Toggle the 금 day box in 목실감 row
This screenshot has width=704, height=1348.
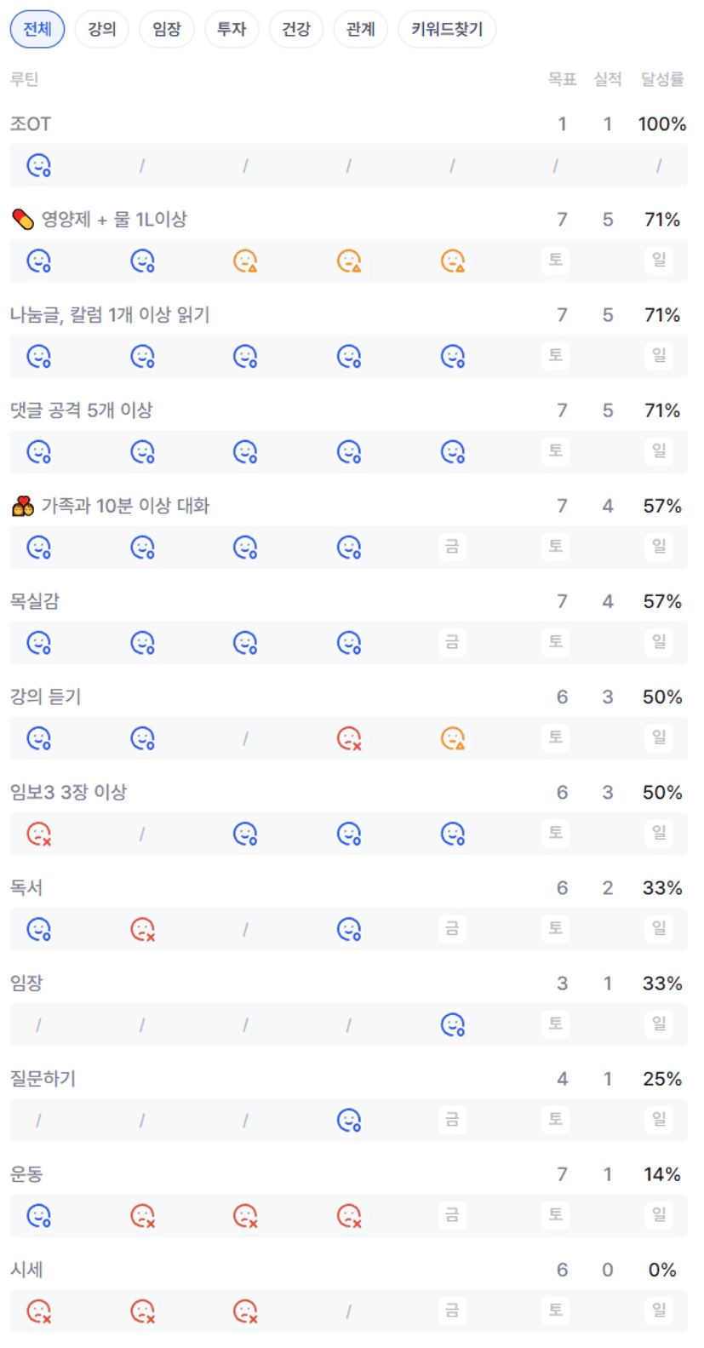click(452, 642)
